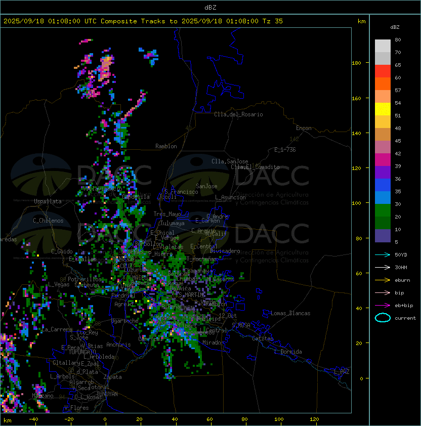Screen dimensions: 421x426
Task: Pick the light gray 70-80 dBZ swatch
Action: 383,46
